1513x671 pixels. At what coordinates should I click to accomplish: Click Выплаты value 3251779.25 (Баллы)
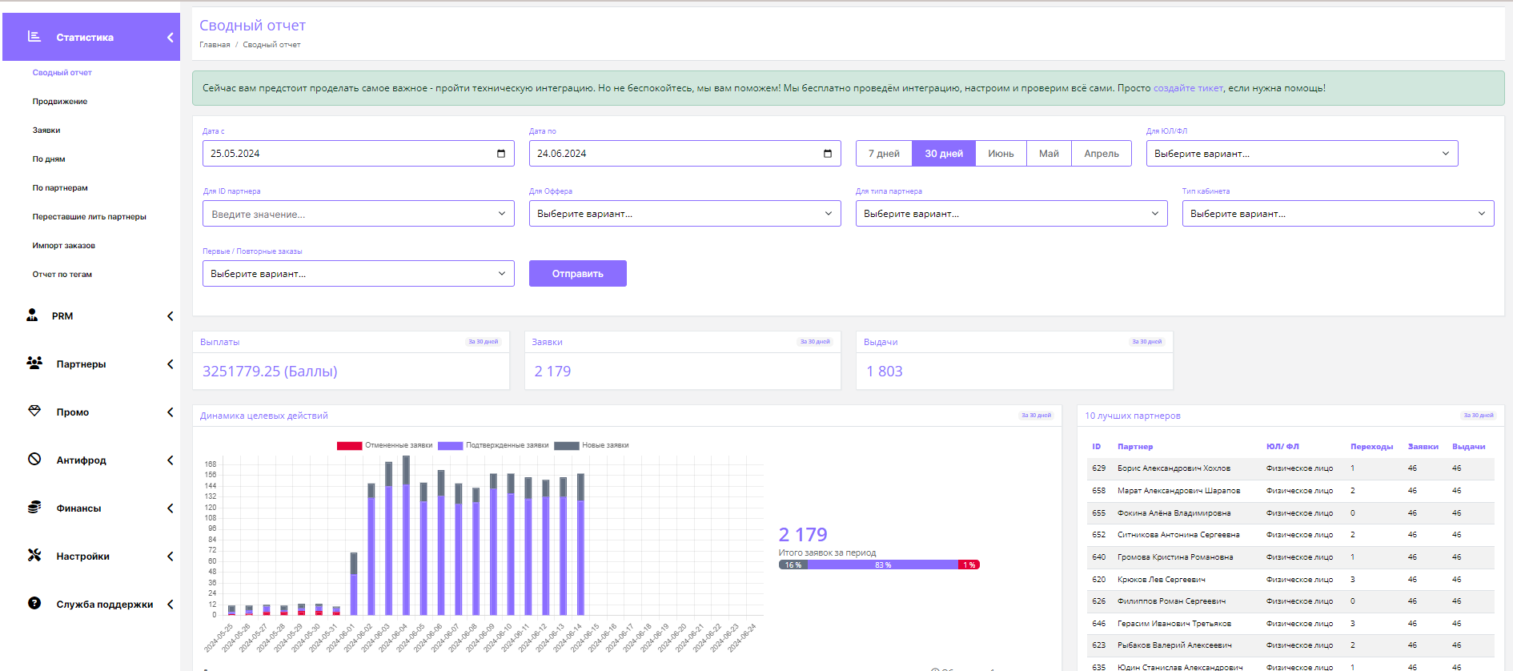pos(270,372)
